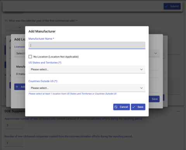This screenshot has width=186, height=150.
Task: Click the No Location (Location Not Applicable) label
Action: pyautogui.click(x=56, y=57)
